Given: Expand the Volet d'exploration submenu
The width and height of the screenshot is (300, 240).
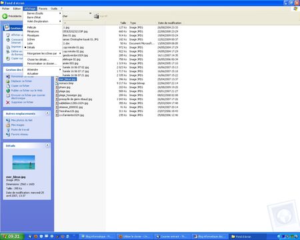Looking at the screenshot, I should [43, 21].
